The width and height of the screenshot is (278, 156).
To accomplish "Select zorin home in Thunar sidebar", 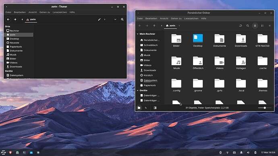I will [19, 35].
